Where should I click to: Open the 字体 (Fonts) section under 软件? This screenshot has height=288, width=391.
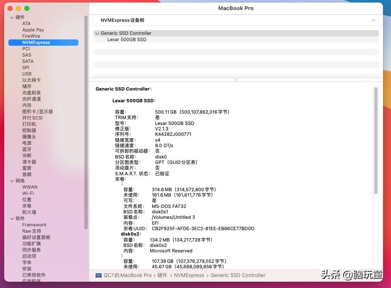26,262
